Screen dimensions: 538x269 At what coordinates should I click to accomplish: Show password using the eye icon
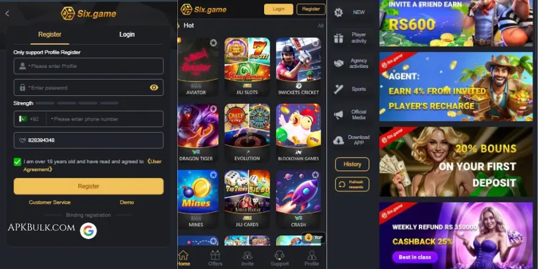coord(154,87)
